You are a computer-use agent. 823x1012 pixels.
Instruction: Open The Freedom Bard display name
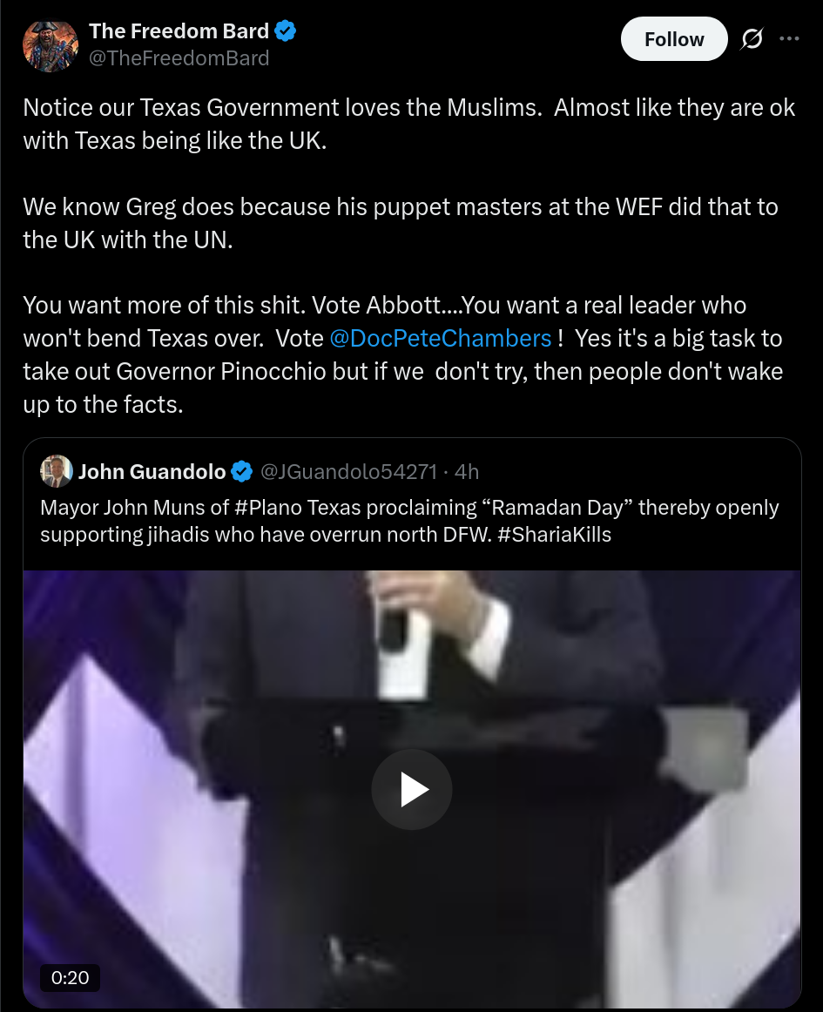point(179,31)
